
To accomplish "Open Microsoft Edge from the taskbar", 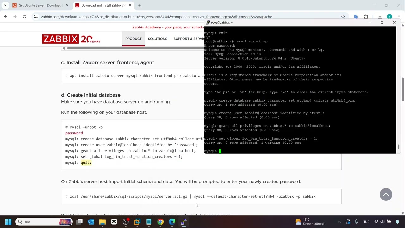I will pyautogui.click(x=172, y=222).
